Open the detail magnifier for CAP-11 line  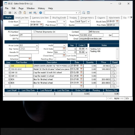pos(113,76)
